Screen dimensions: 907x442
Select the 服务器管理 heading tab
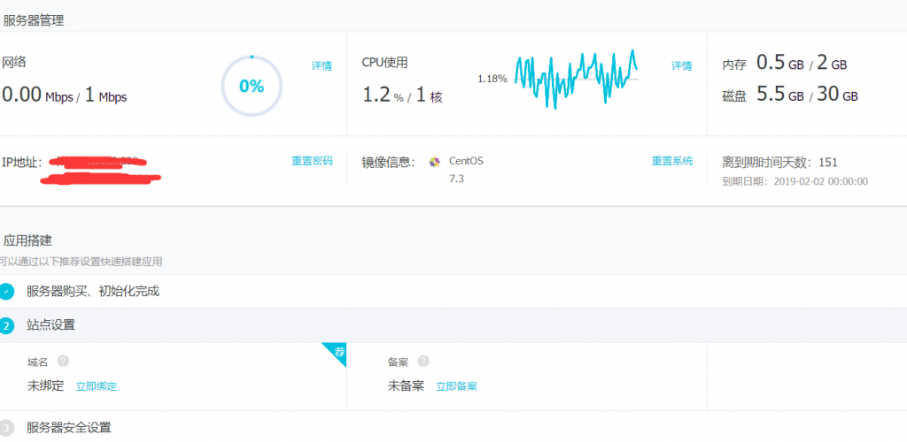(x=34, y=19)
